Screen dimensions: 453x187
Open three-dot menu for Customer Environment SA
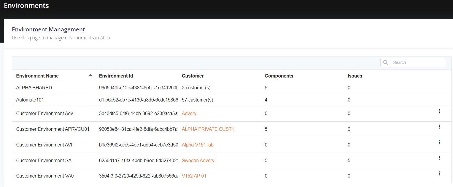pos(439,158)
